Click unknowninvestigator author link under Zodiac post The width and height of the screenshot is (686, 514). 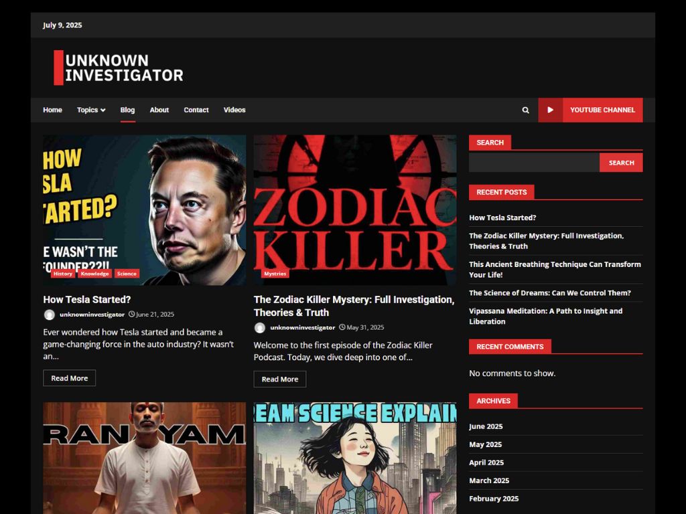(x=303, y=328)
